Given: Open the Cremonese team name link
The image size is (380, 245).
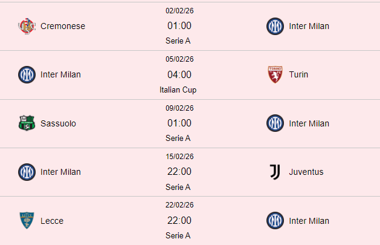Looking at the screenshot, I should coord(63,26).
